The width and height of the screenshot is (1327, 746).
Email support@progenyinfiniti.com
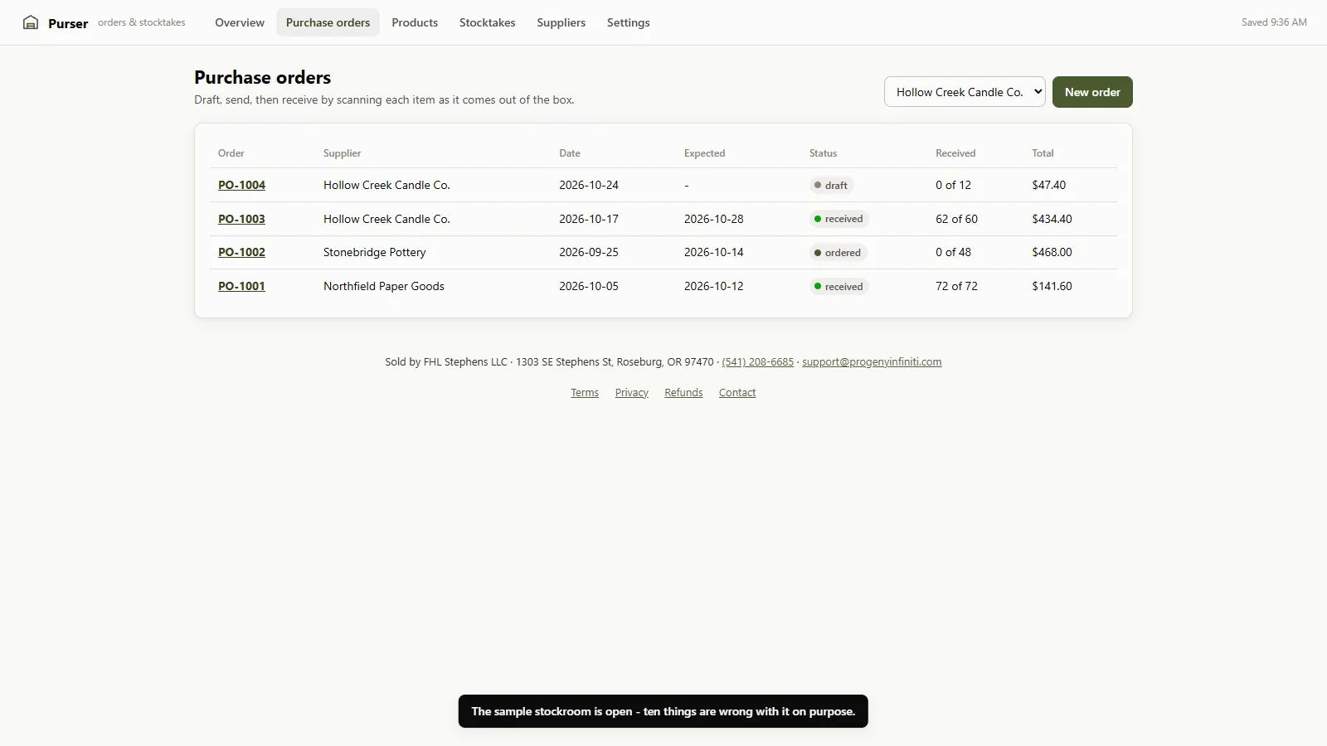[872, 362]
